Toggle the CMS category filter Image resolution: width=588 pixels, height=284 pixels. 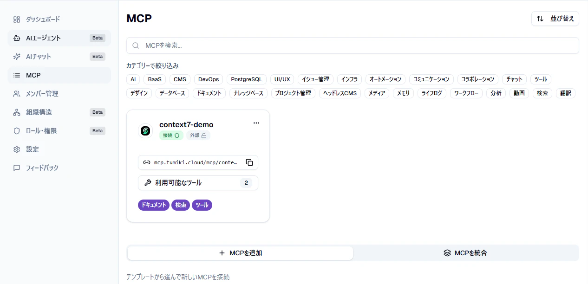click(180, 79)
